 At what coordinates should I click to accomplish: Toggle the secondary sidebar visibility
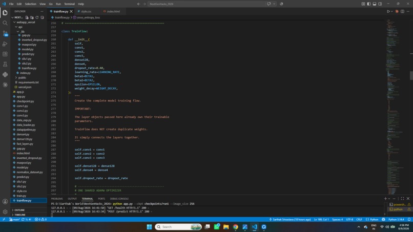click(380, 4)
